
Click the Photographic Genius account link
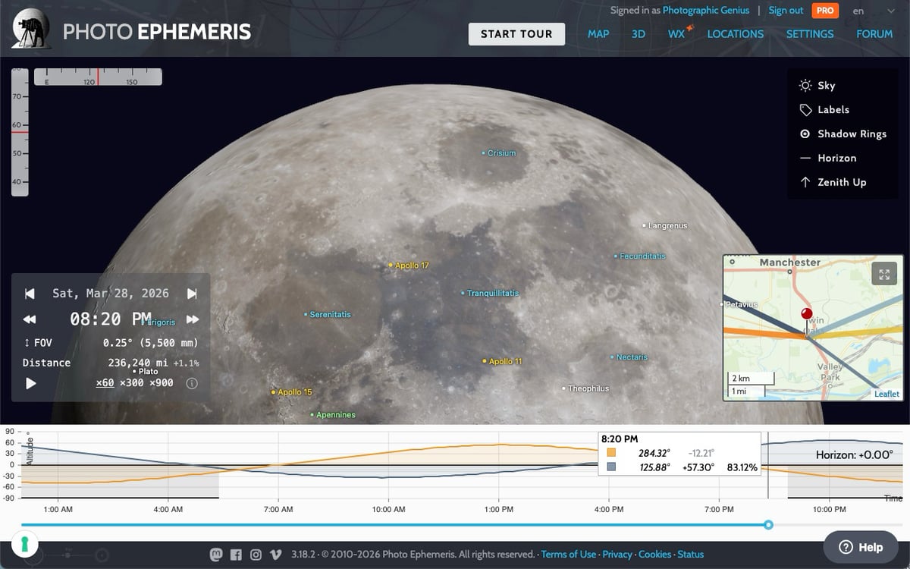click(x=706, y=11)
